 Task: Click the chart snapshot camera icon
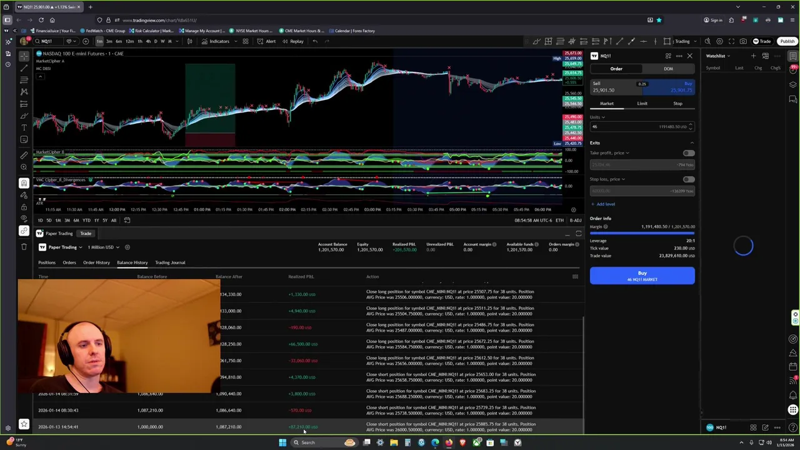(743, 41)
